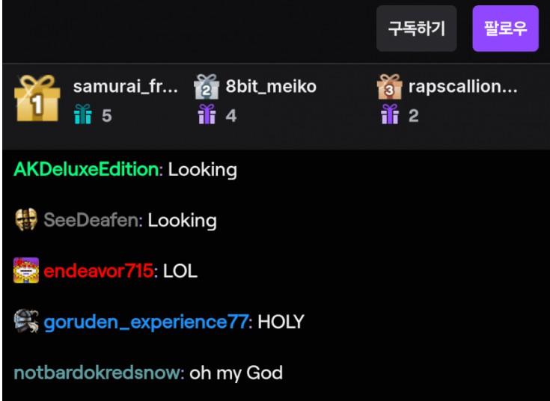This screenshot has width=550, height=401.
Task: Open rapscallion... gifter profile
Action: click(x=463, y=86)
